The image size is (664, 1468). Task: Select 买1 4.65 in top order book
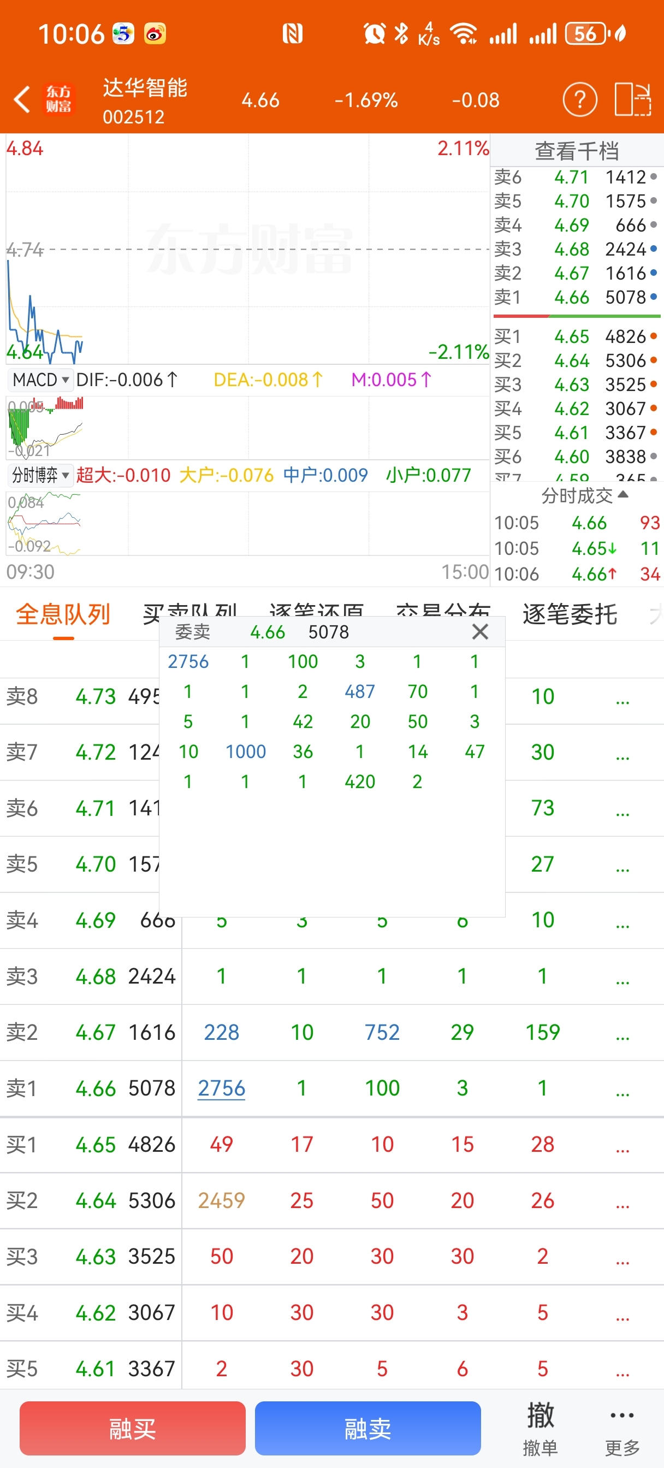point(576,336)
